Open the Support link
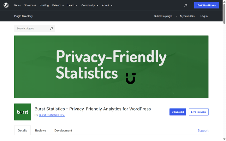Image resolution: width=226 pixels, height=141 pixels. 203,130
